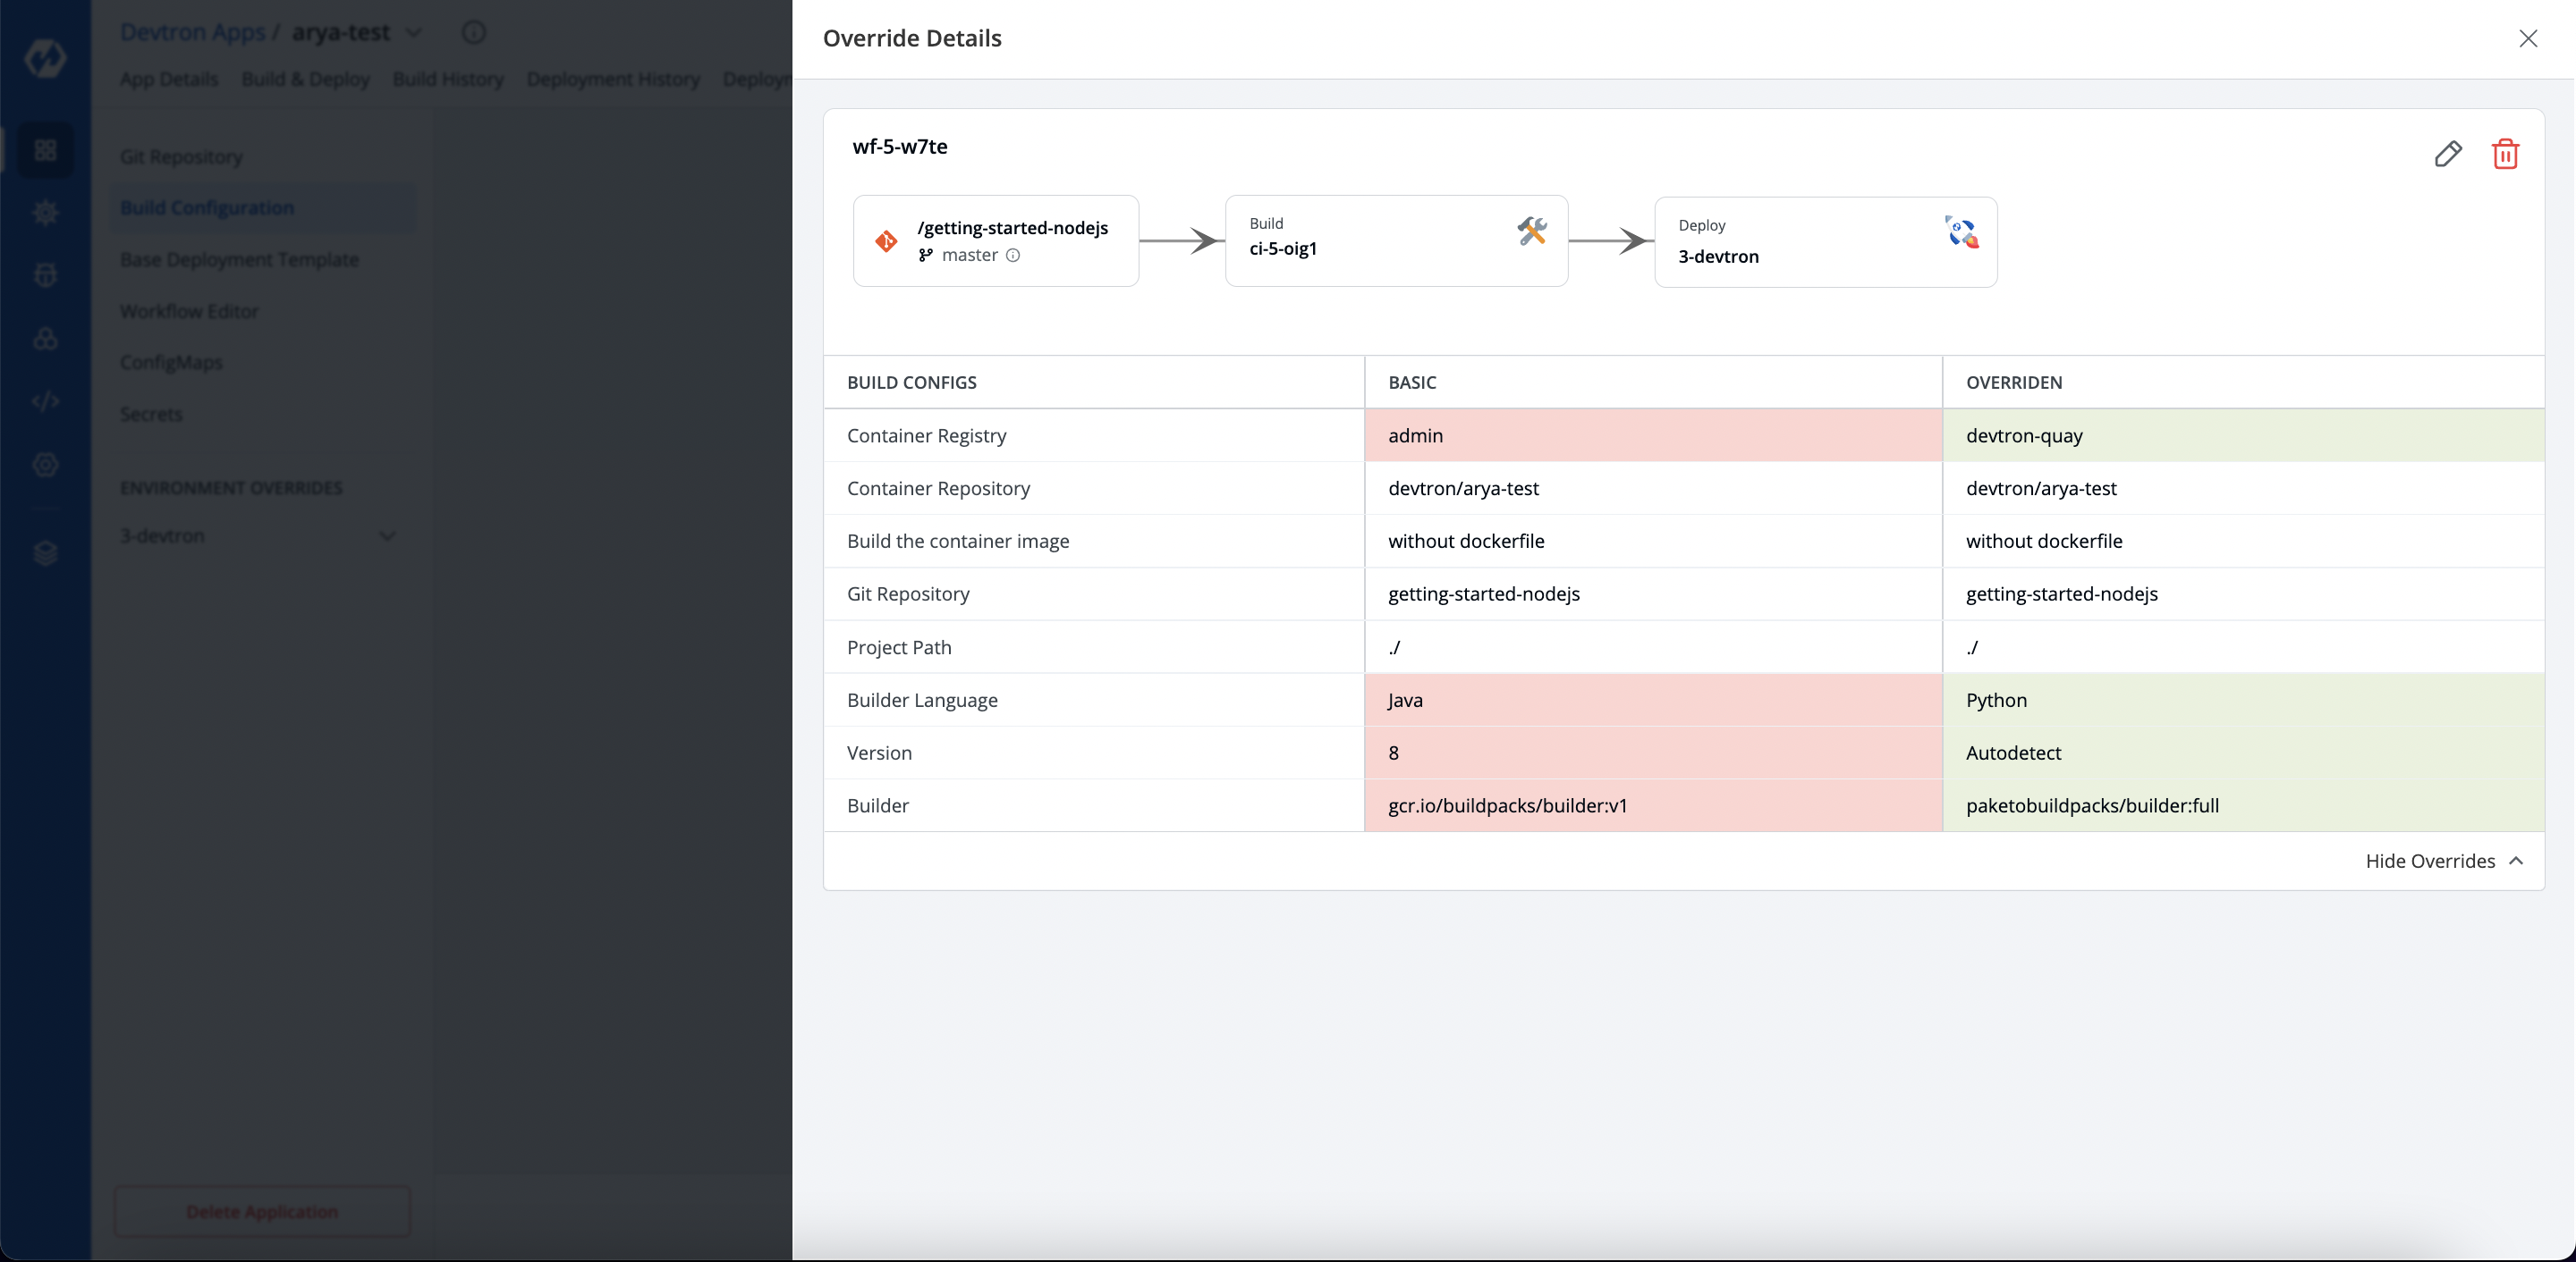Click the Container Repository row label

click(x=938, y=489)
